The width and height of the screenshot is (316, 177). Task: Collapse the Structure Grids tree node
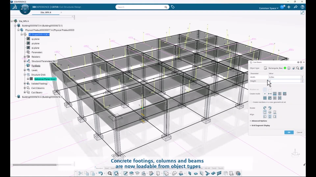point(25,75)
